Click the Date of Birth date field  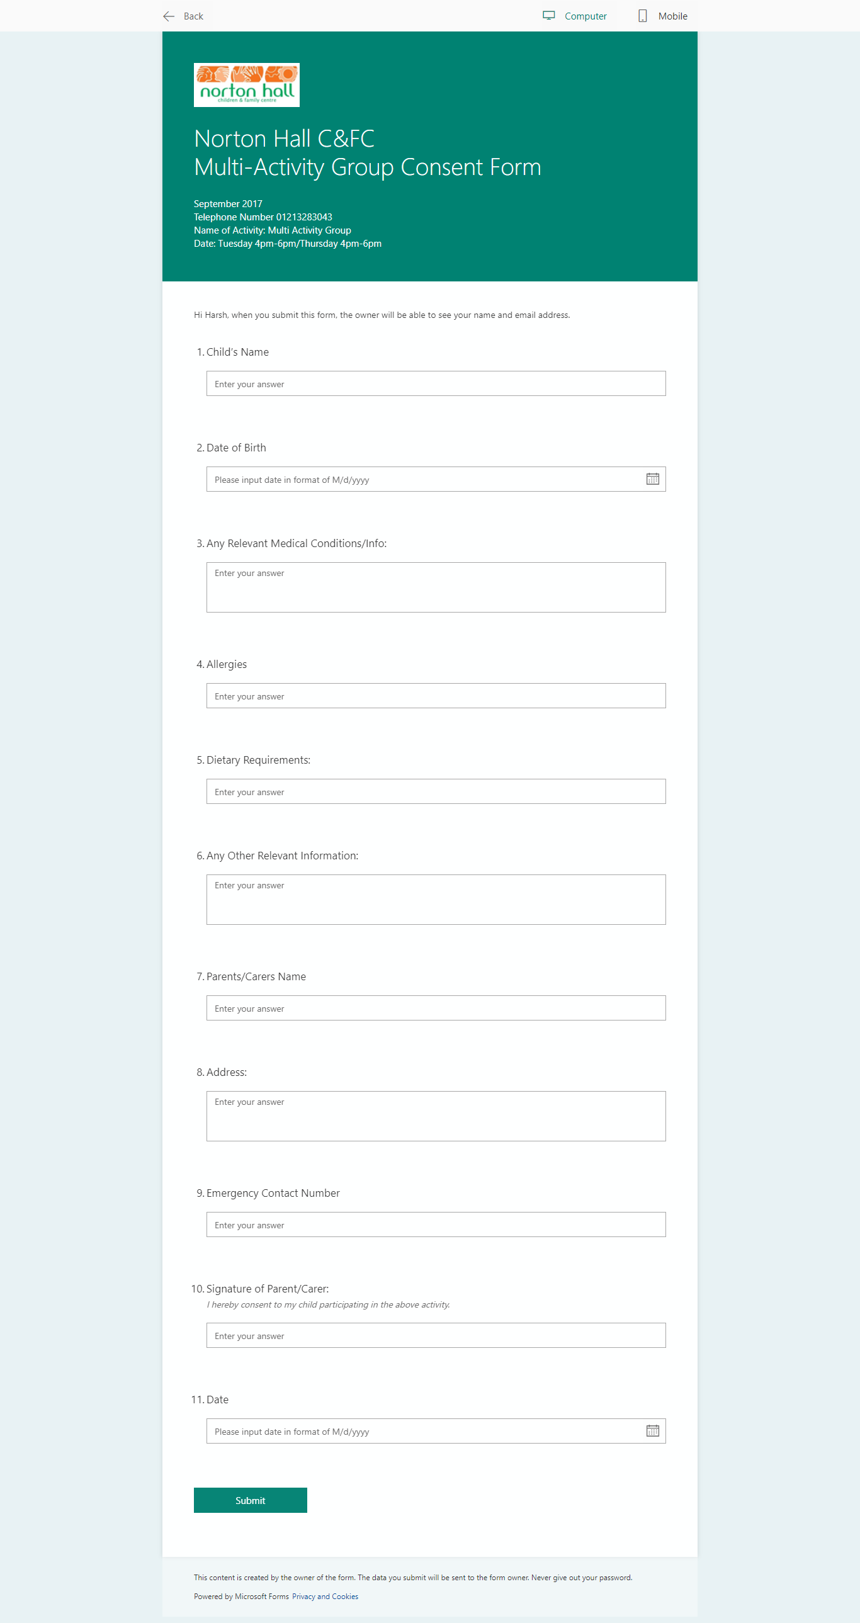tap(436, 480)
